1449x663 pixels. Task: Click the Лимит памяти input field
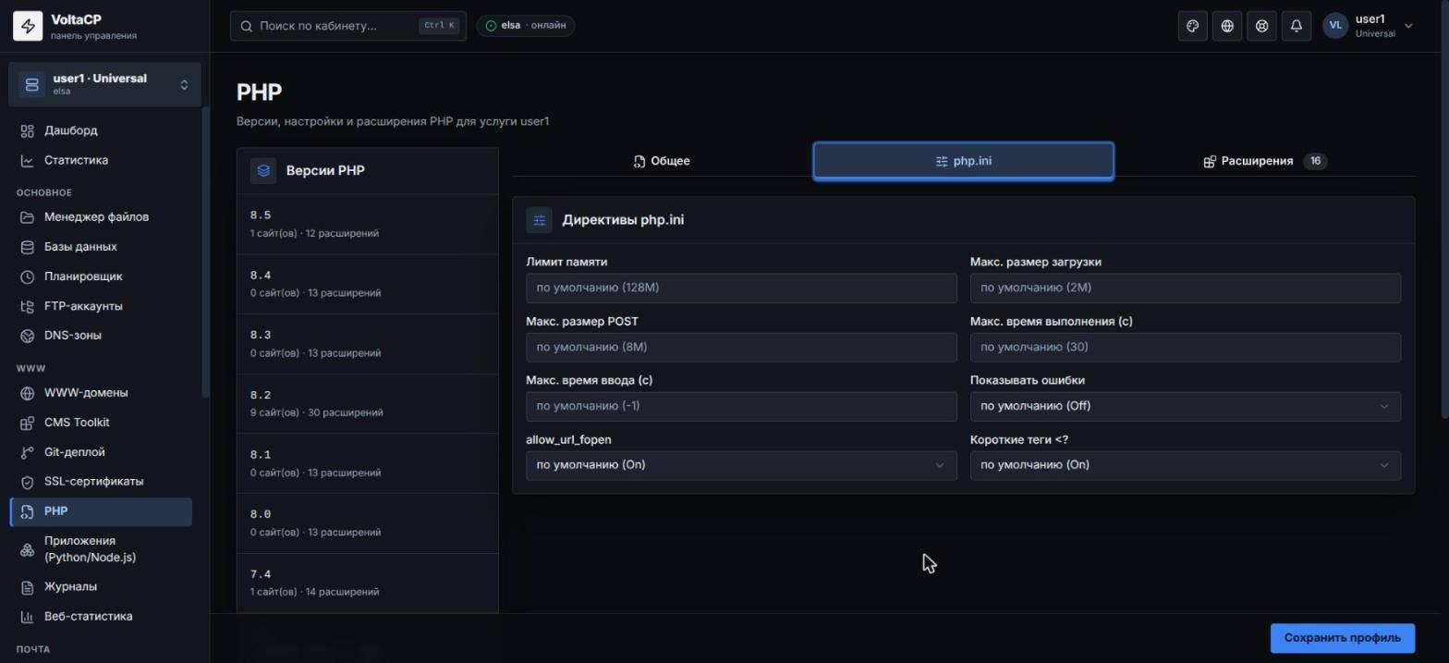(x=741, y=288)
